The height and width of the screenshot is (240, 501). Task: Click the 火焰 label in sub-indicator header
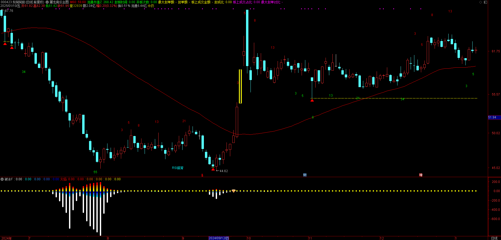coord(63,179)
